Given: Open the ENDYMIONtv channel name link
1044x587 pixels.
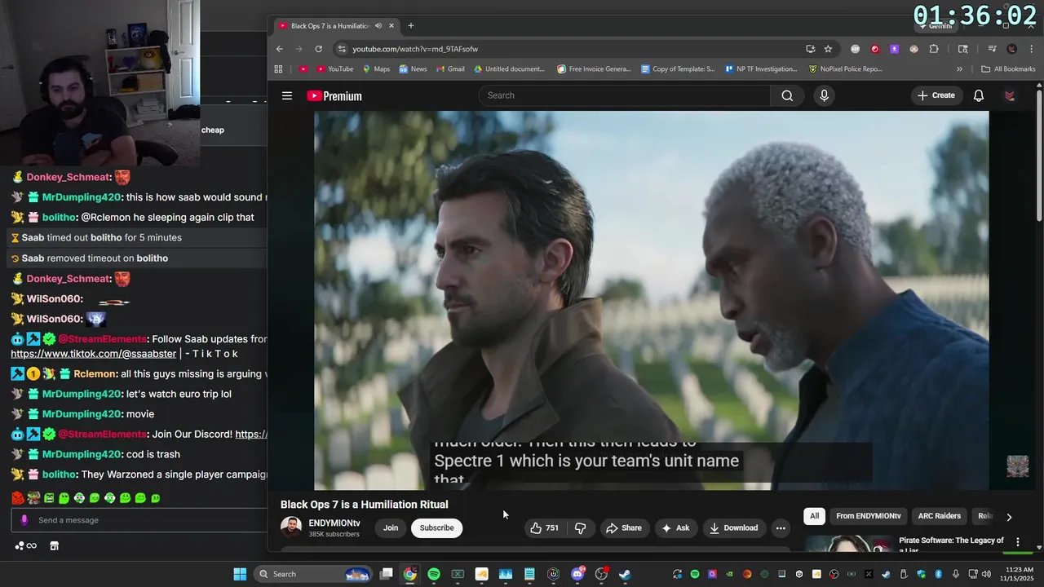Looking at the screenshot, I should point(334,523).
